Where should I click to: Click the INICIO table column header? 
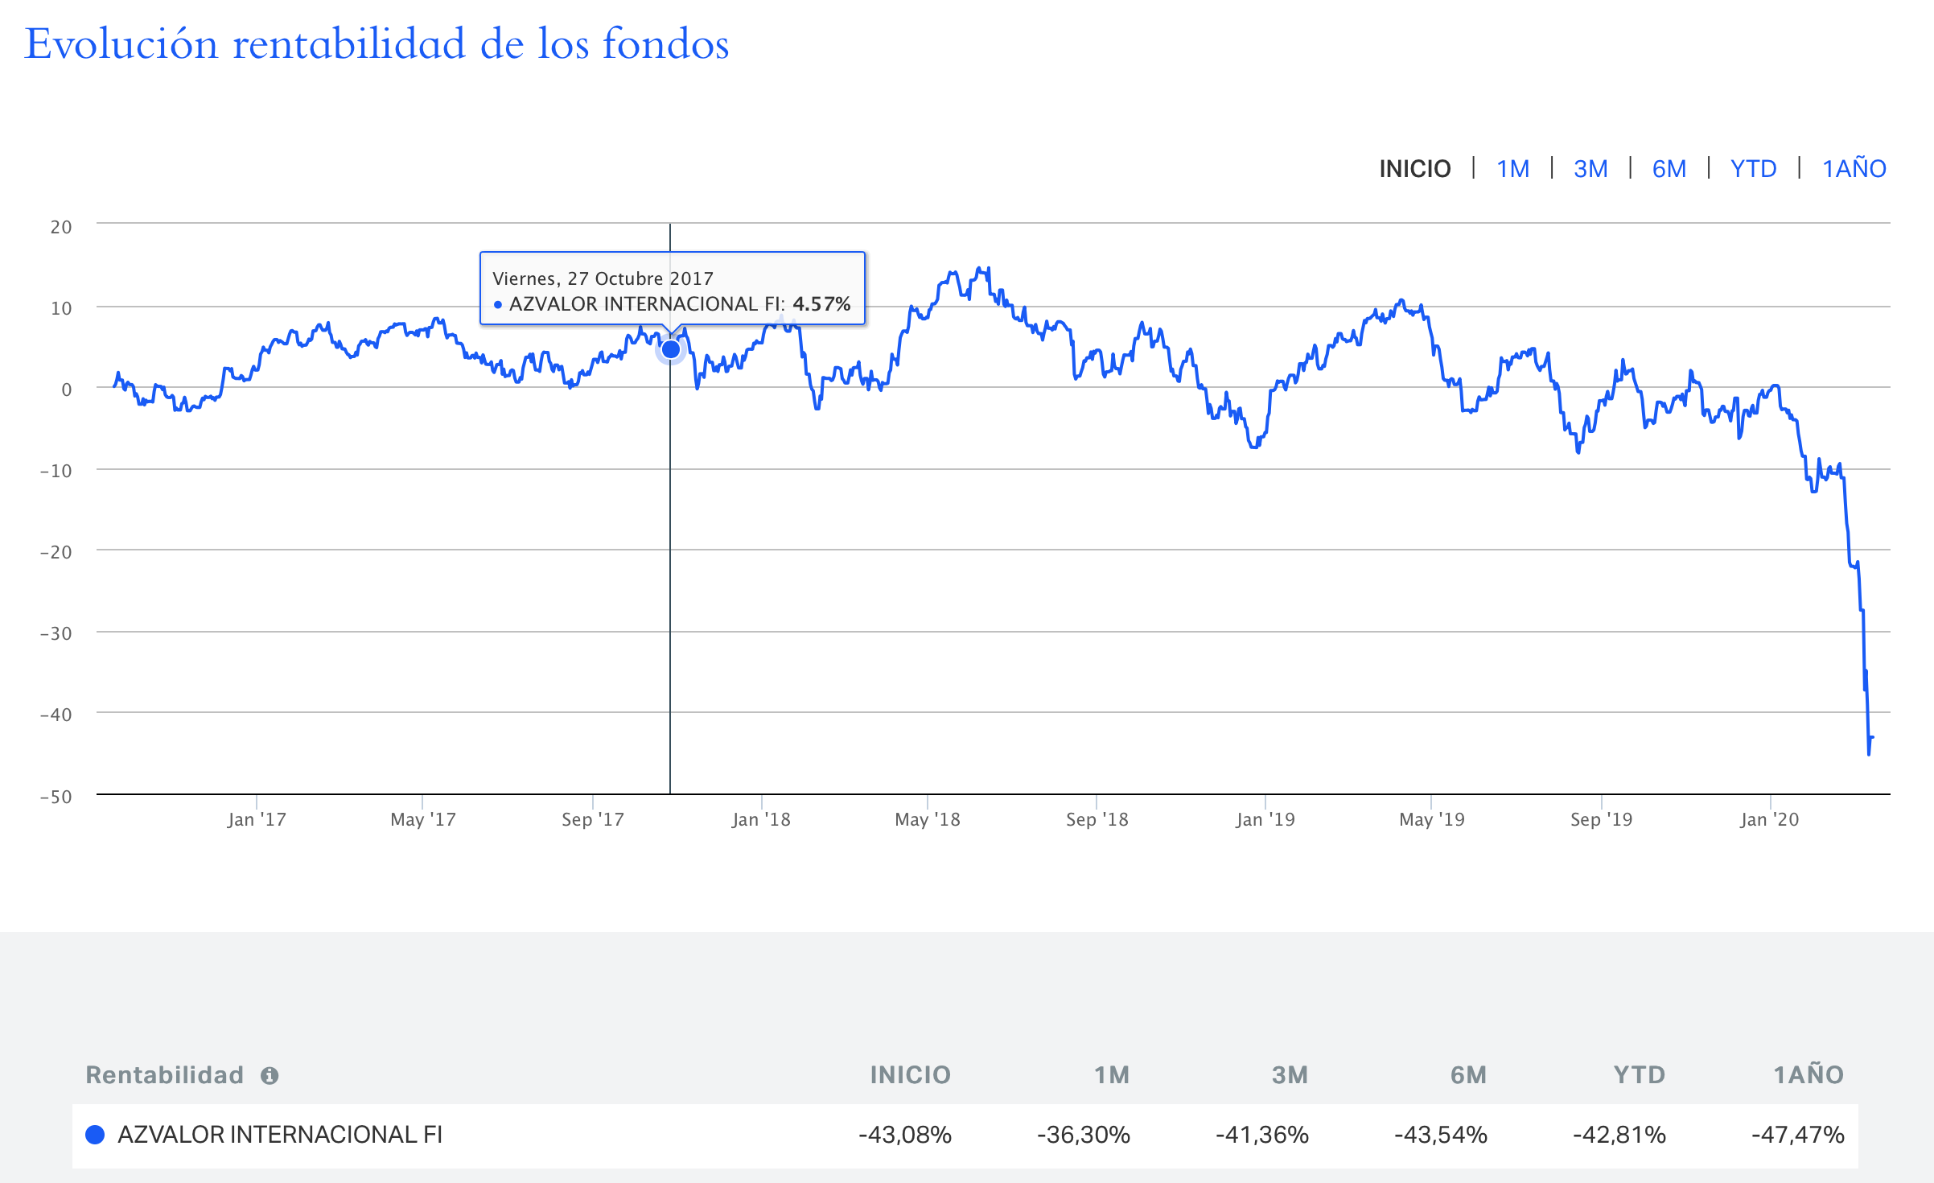(x=910, y=1075)
